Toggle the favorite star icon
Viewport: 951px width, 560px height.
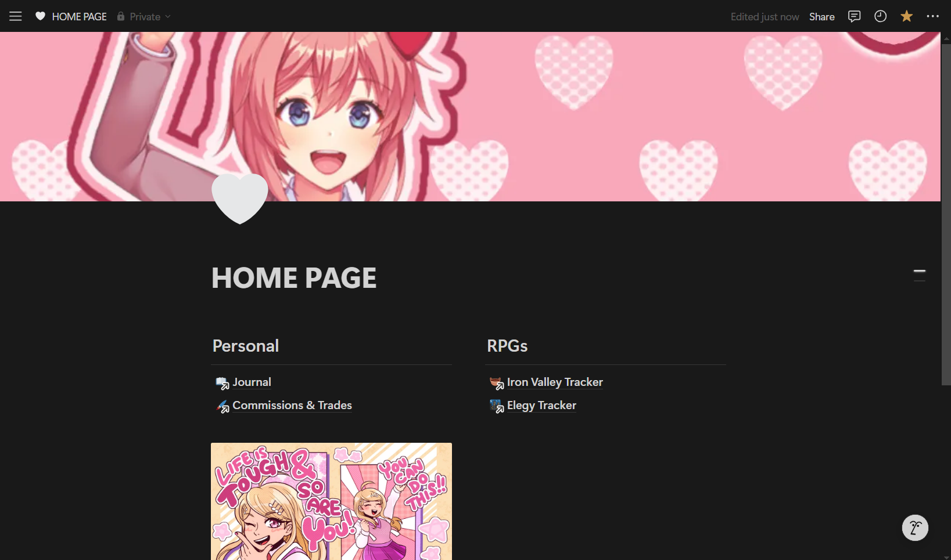point(906,16)
